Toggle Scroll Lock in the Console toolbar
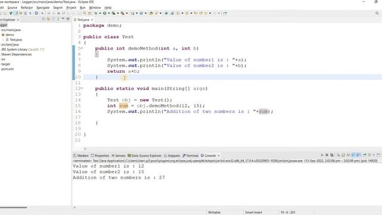Image resolution: width=382 pixels, height=215 pixels. (x=343, y=155)
